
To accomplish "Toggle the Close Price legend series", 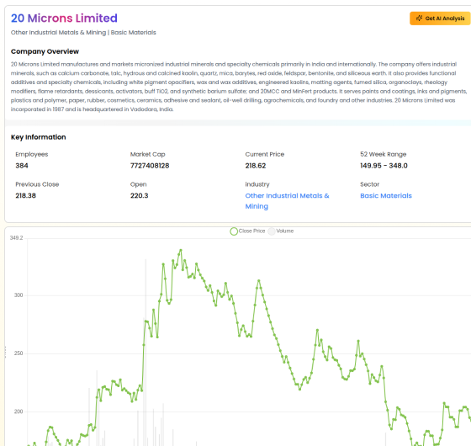I will (248, 231).
